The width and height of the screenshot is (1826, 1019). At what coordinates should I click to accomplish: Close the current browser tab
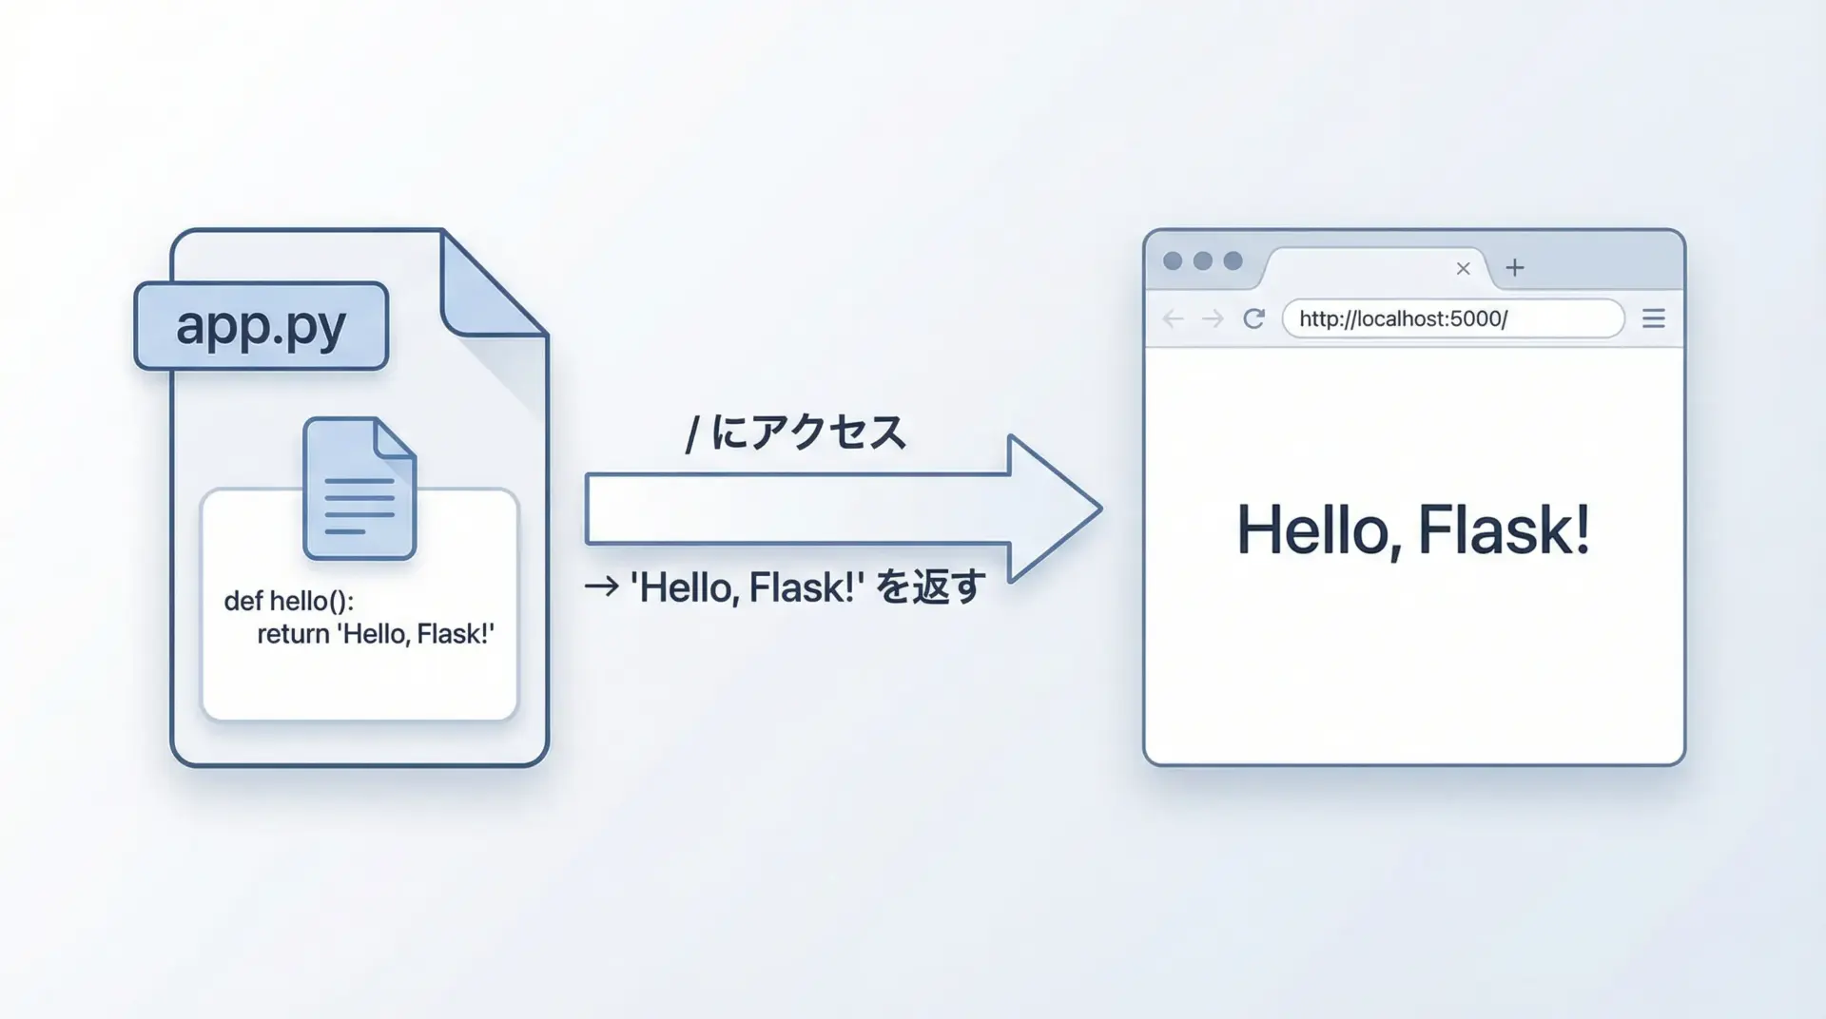[1463, 269]
